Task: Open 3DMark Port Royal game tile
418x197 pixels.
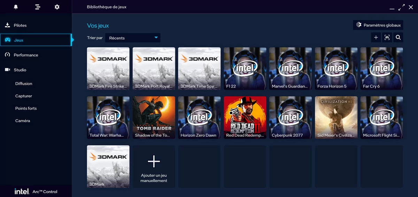Action: [x=154, y=69]
